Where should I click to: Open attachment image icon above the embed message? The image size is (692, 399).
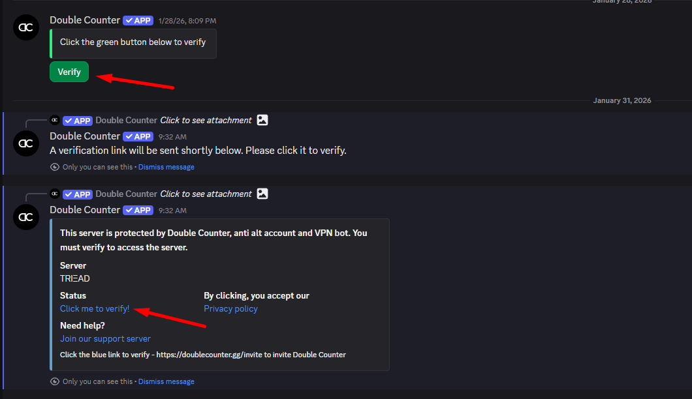(x=262, y=194)
